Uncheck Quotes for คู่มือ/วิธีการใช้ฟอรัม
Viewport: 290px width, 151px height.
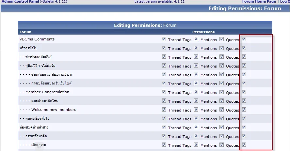221,66
